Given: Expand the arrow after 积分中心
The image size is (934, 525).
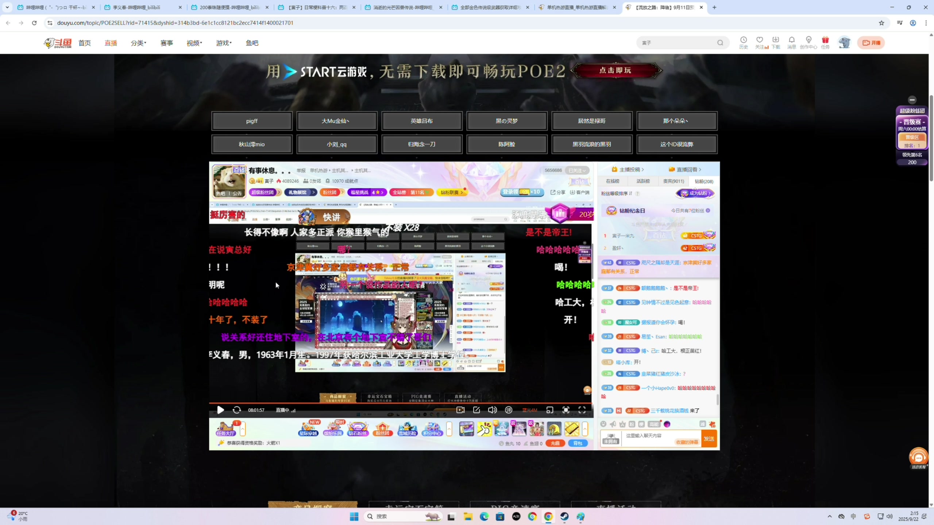Looking at the screenshot, I should coord(449,429).
